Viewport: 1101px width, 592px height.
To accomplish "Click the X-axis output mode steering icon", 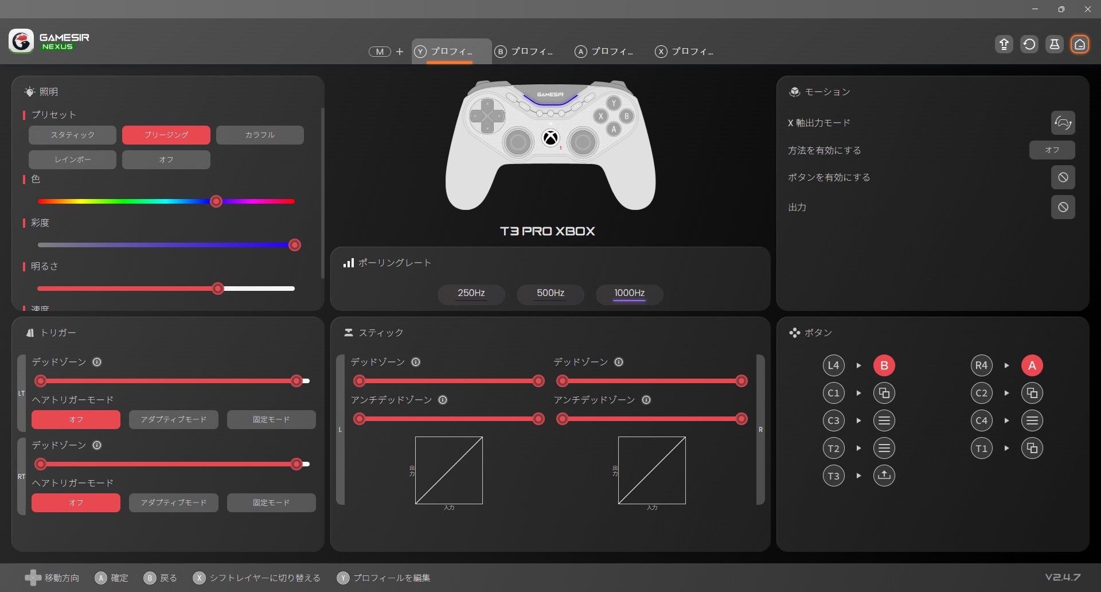I will pyautogui.click(x=1063, y=123).
